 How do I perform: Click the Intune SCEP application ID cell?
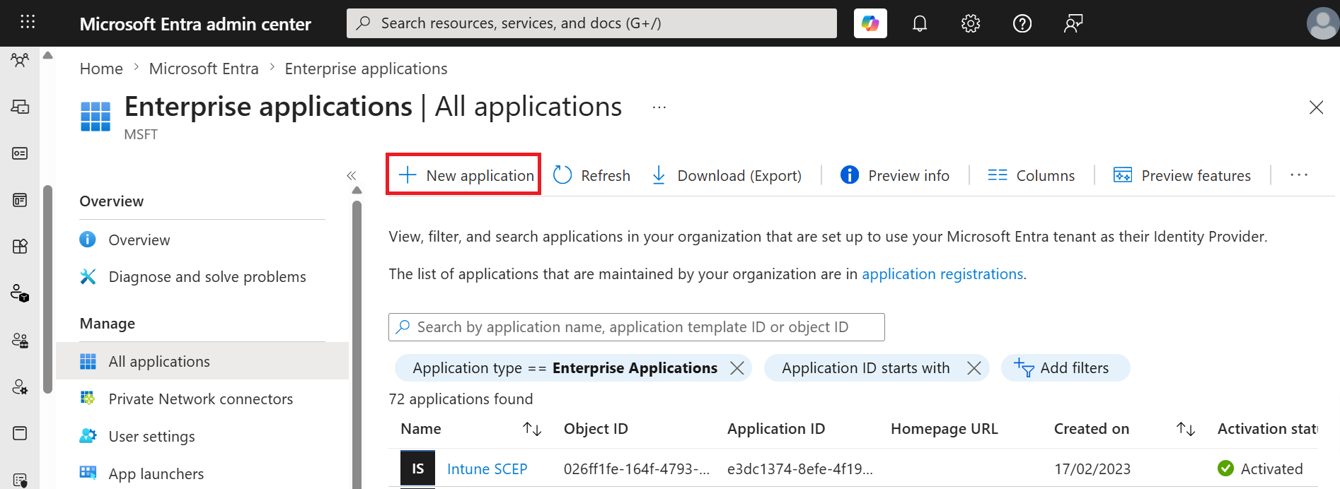coord(799,469)
